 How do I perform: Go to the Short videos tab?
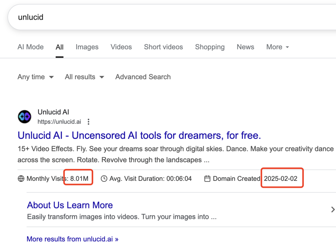tap(163, 47)
